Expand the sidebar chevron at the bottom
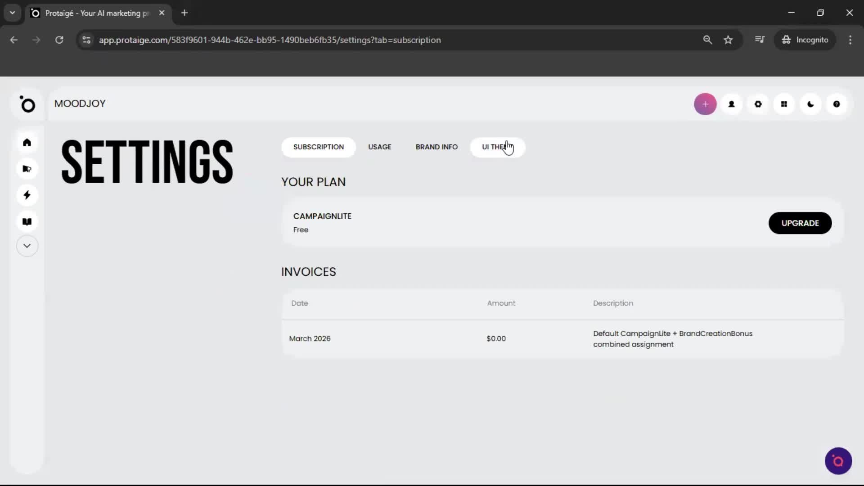The height and width of the screenshot is (486, 864). click(x=27, y=246)
